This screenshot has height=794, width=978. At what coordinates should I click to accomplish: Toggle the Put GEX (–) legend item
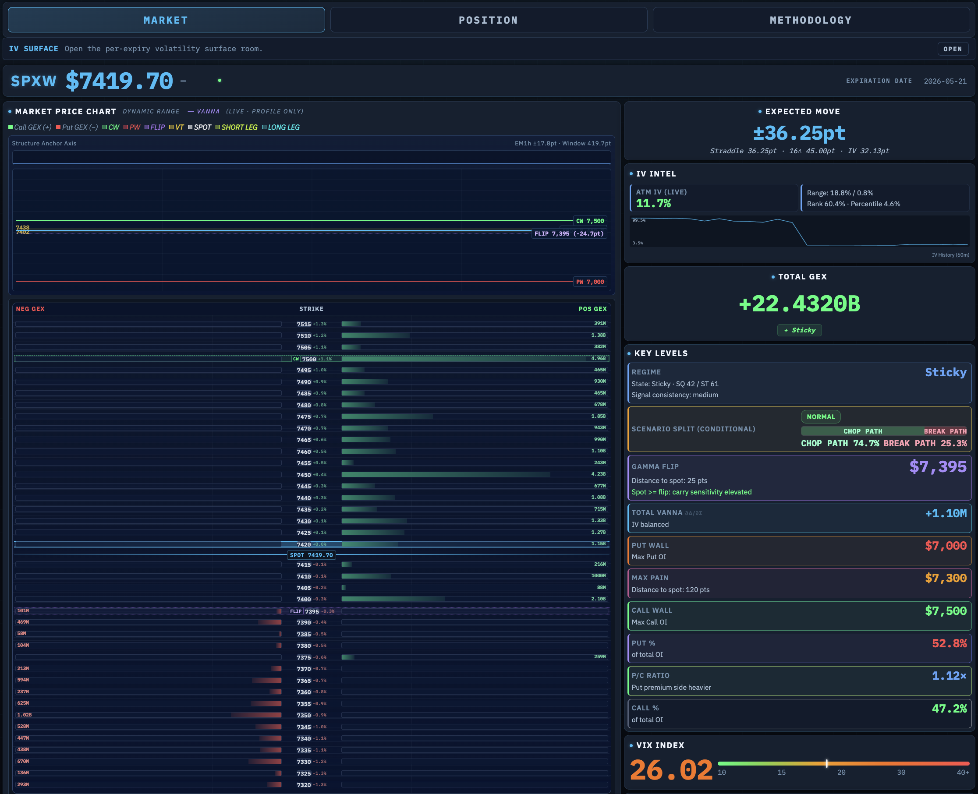pos(77,127)
